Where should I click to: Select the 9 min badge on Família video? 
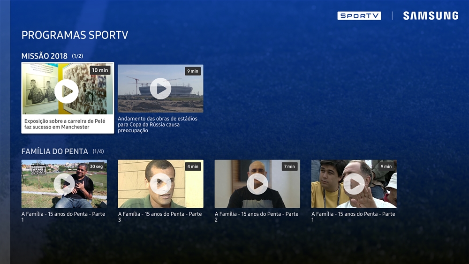386,166
